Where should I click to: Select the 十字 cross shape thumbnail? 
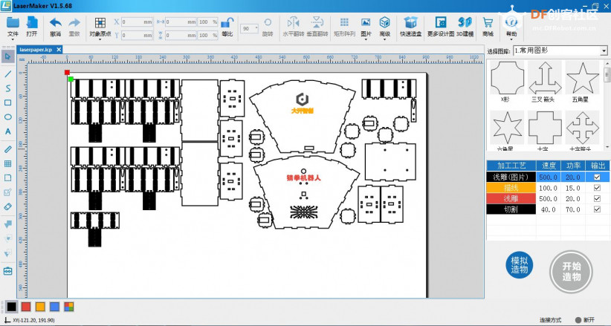(x=545, y=128)
